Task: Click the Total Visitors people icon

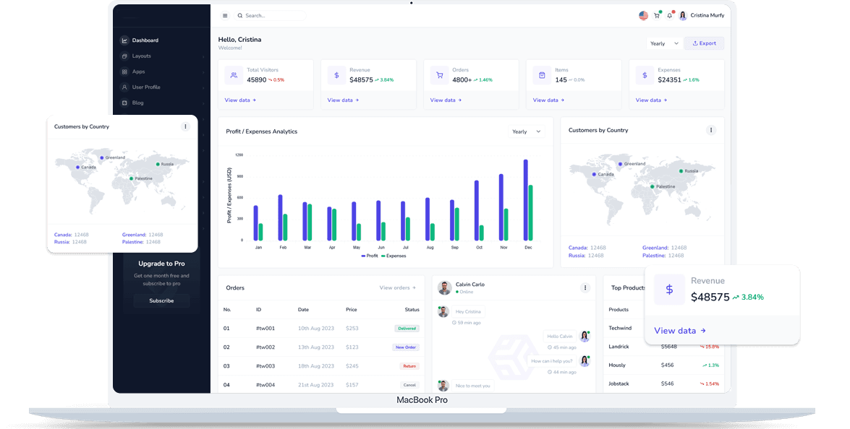Action: click(233, 74)
